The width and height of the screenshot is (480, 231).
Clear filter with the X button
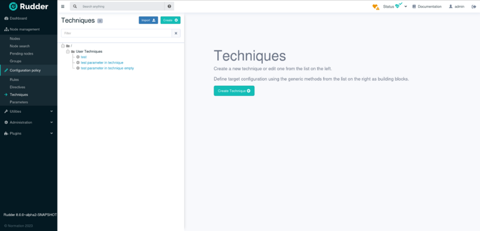176,33
